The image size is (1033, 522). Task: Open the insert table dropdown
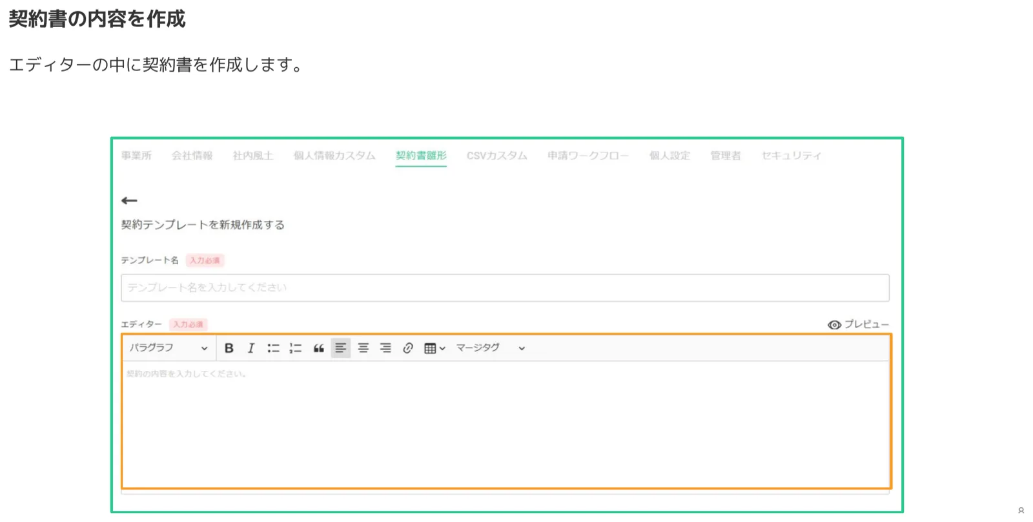click(435, 348)
